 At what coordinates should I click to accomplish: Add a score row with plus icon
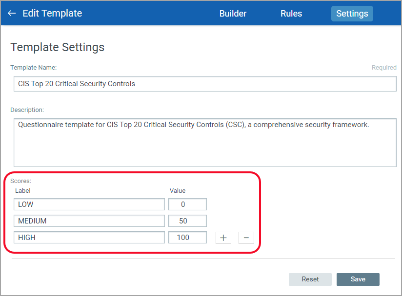coord(223,238)
